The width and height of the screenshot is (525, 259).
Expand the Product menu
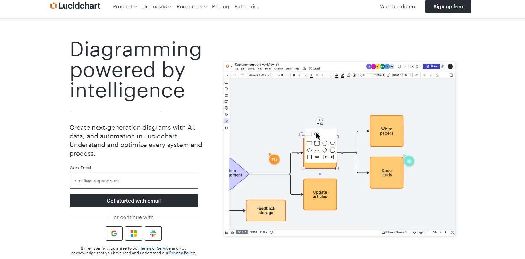[x=125, y=6]
